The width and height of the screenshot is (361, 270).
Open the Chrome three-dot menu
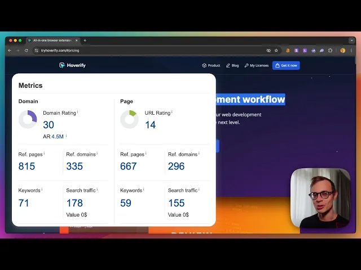tap(351, 51)
